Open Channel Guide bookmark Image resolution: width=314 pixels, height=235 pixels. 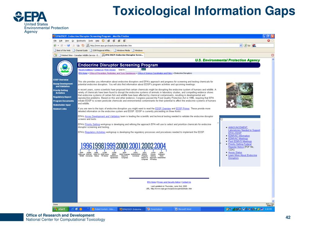(80, 50)
